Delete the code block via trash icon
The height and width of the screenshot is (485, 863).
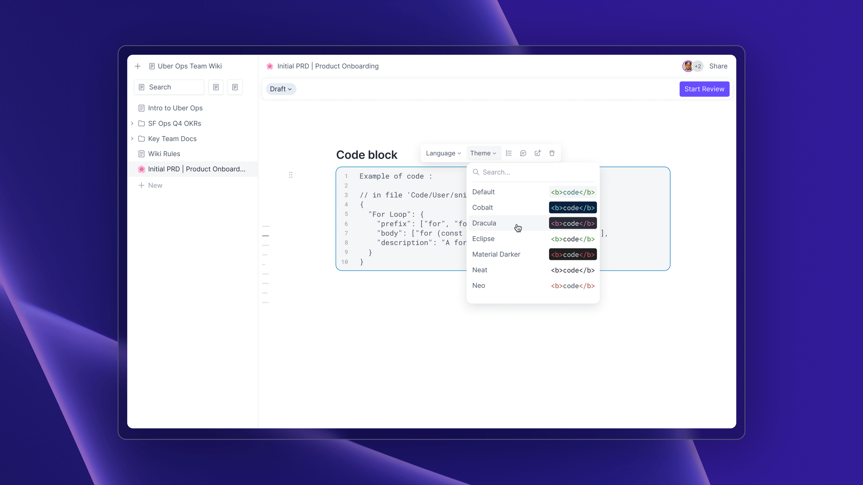552,153
